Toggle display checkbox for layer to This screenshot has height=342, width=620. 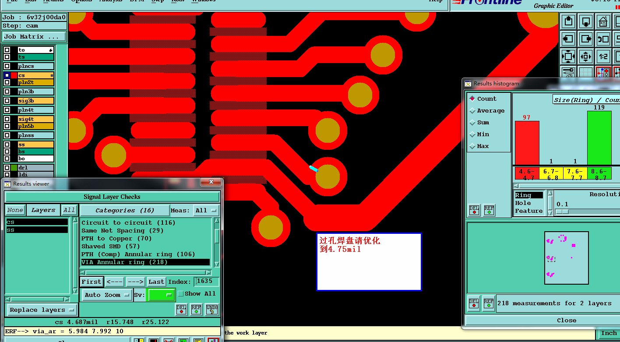(x=7, y=50)
